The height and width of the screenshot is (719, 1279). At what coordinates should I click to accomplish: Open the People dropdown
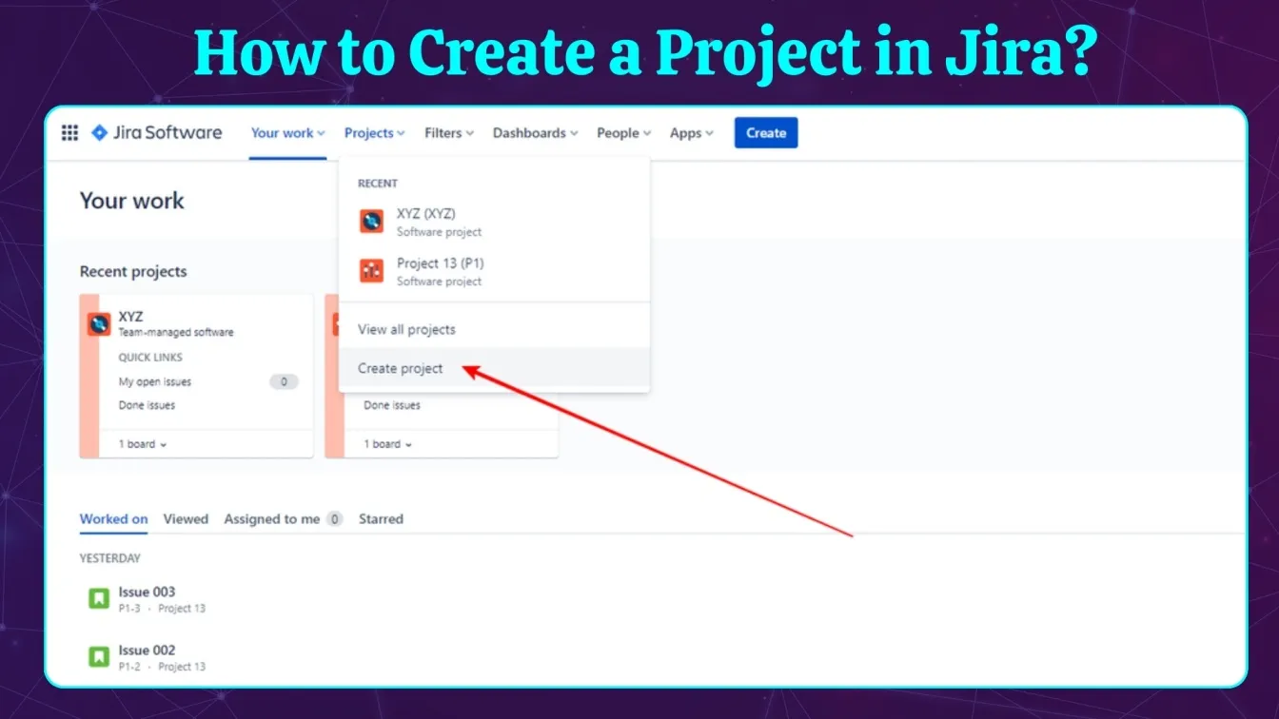coord(624,133)
